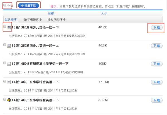
Task: Download the 40.2K 湖南少儿英语一起一下 file
Action: coord(157,28)
